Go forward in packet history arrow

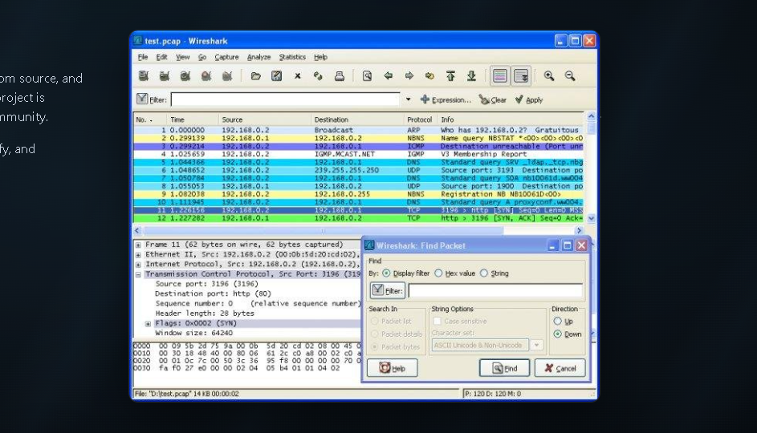[x=409, y=75]
